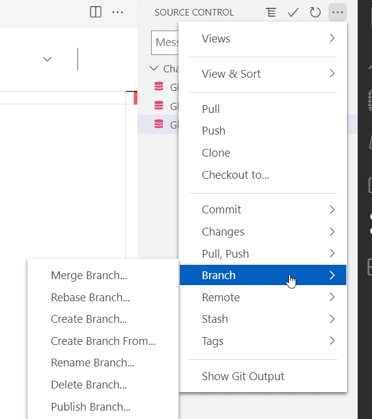372x419 pixels.
Task: Choose Pull from the menu
Action: coord(211,109)
